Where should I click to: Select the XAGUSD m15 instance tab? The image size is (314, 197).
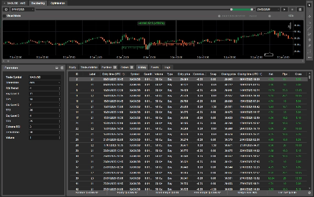tap(15, 3)
